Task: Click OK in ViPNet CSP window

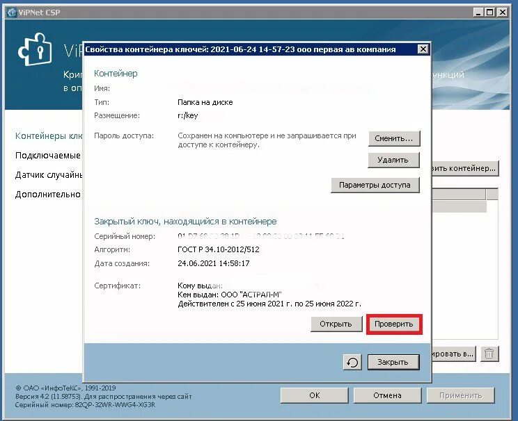Action: click(315, 395)
